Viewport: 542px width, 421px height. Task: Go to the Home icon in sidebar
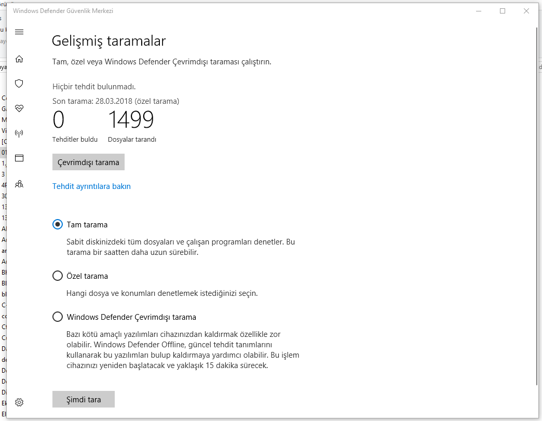coord(19,59)
